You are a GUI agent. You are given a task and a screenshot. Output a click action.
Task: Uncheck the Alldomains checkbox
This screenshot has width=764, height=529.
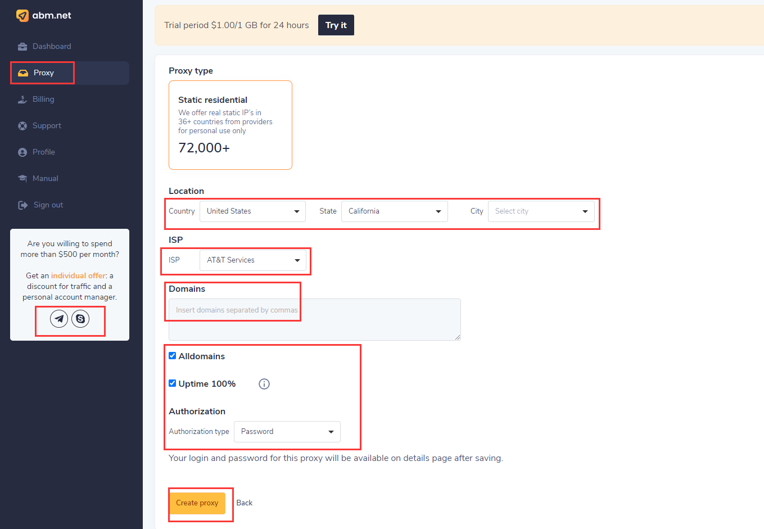[173, 356]
